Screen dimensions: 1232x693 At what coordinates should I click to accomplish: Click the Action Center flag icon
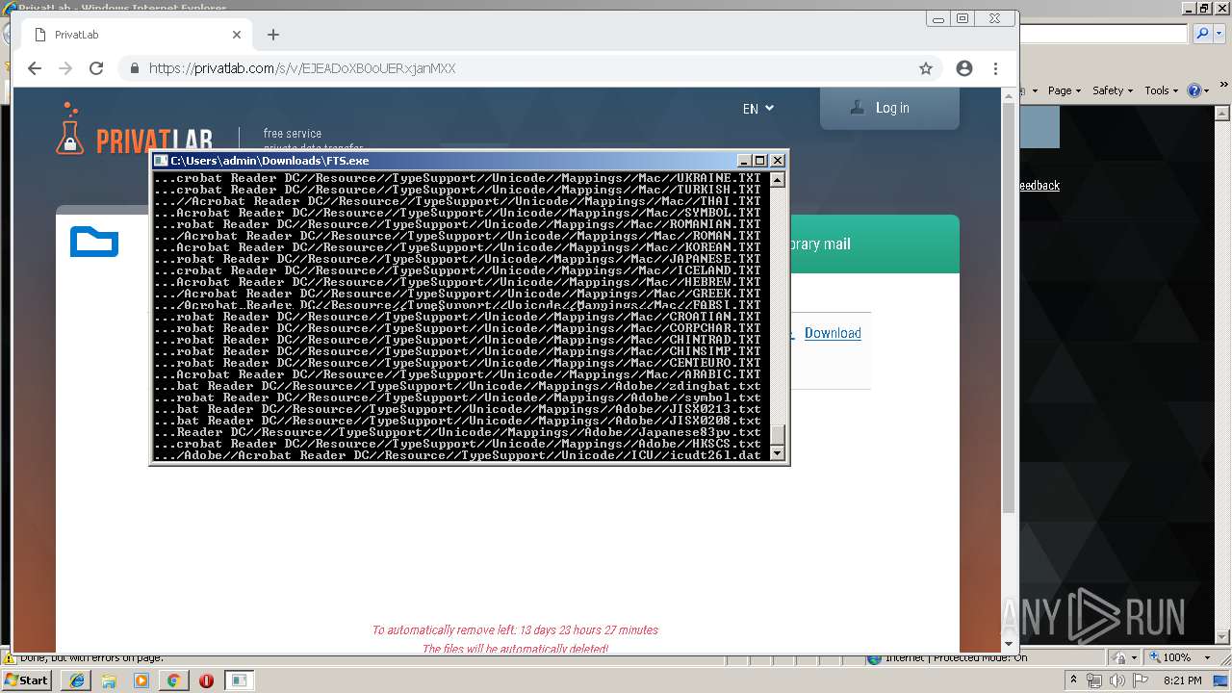click(x=1141, y=680)
